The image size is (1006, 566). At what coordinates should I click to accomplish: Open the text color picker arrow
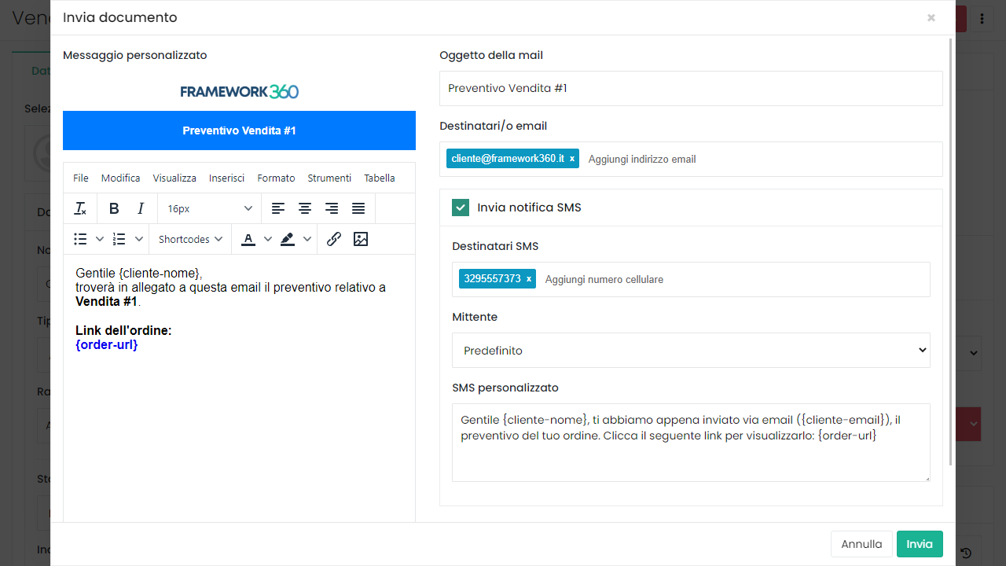click(x=268, y=239)
